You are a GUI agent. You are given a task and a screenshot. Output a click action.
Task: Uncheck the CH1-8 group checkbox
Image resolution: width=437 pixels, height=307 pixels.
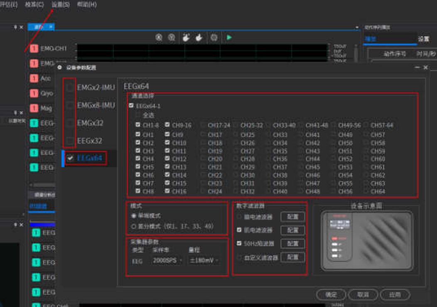coord(138,125)
